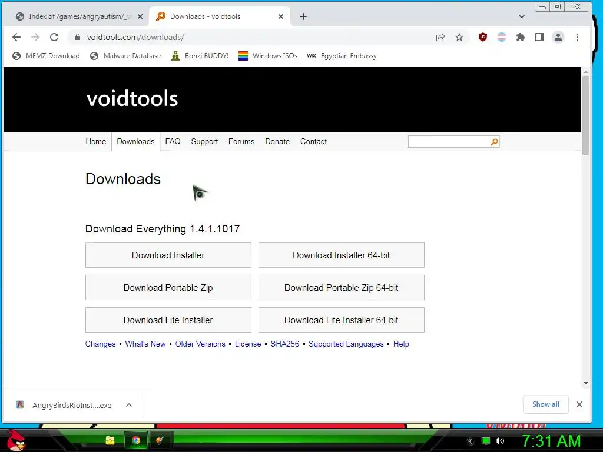Viewport: 603px width, 452px height.
Task: Click Download Portable Zip 64-bit
Action: coord(341,287)
